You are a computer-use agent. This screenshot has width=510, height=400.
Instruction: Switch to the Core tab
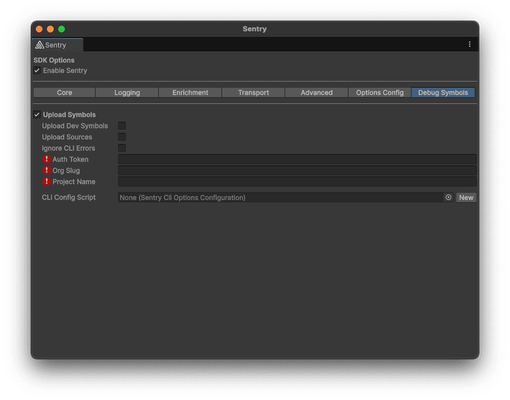[64, 92]
